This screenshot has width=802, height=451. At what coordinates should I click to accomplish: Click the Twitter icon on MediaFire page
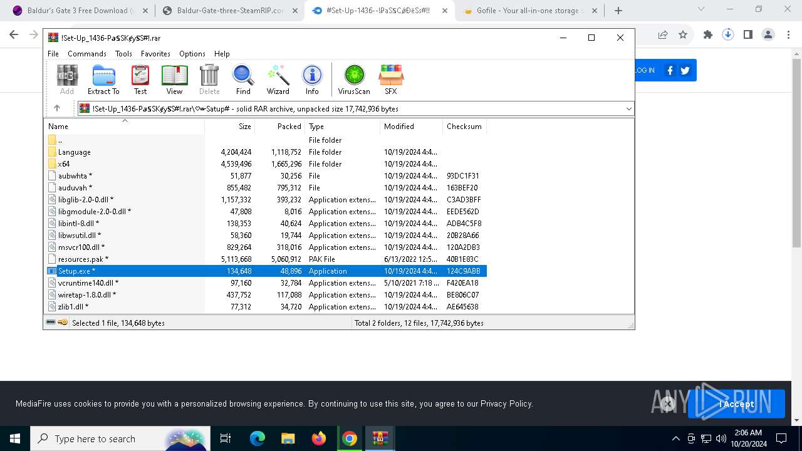pyautogui.click(x=685, y=70)
